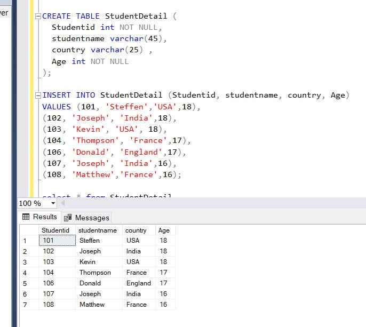Click the Matthew cell in results
Viewport: 366px width, 327px height.
click(99, 305)
